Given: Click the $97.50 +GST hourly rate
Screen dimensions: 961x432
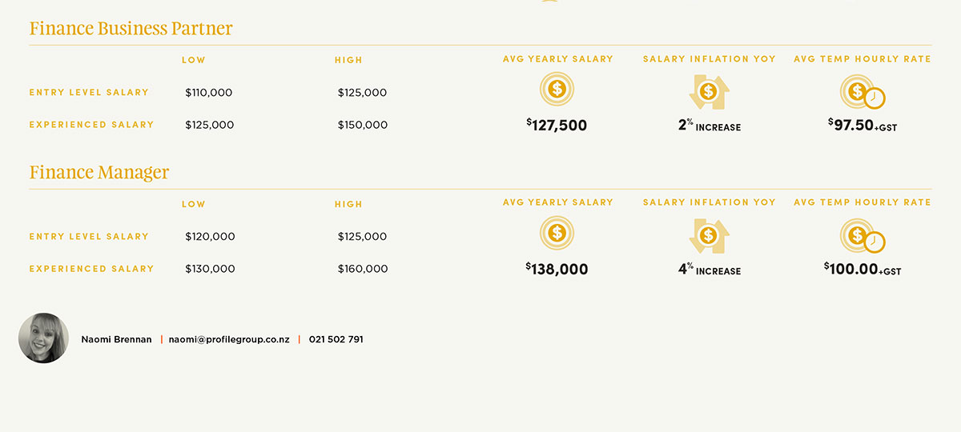Looking at the screenshot, I should coord(862,125).
